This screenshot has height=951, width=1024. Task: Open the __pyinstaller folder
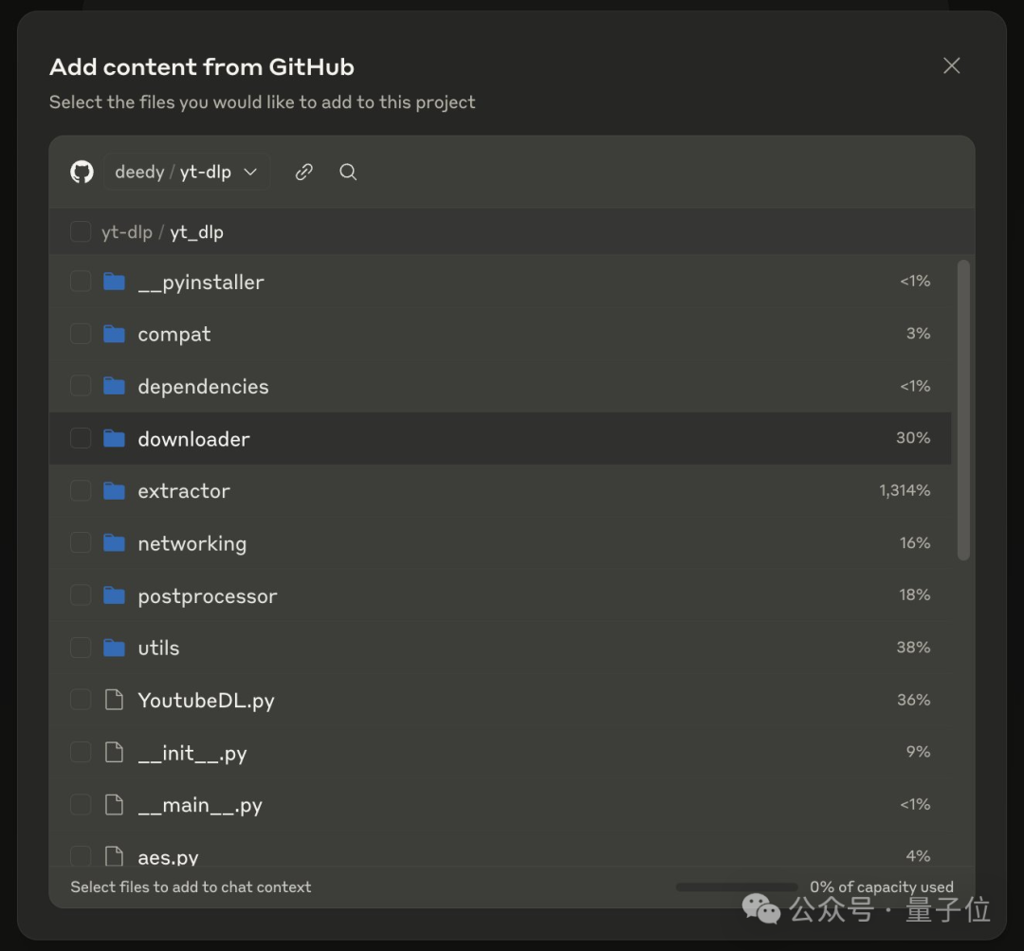click(x=200, y=283)
